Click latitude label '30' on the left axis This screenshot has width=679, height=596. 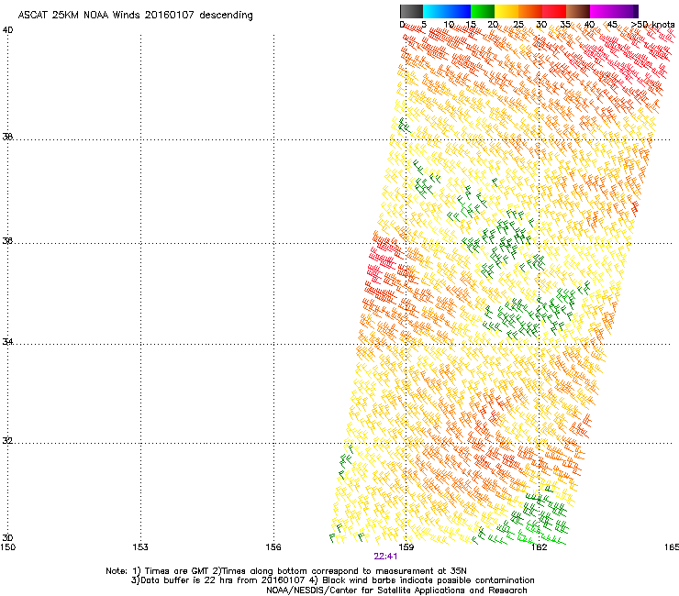click(7, 537)
